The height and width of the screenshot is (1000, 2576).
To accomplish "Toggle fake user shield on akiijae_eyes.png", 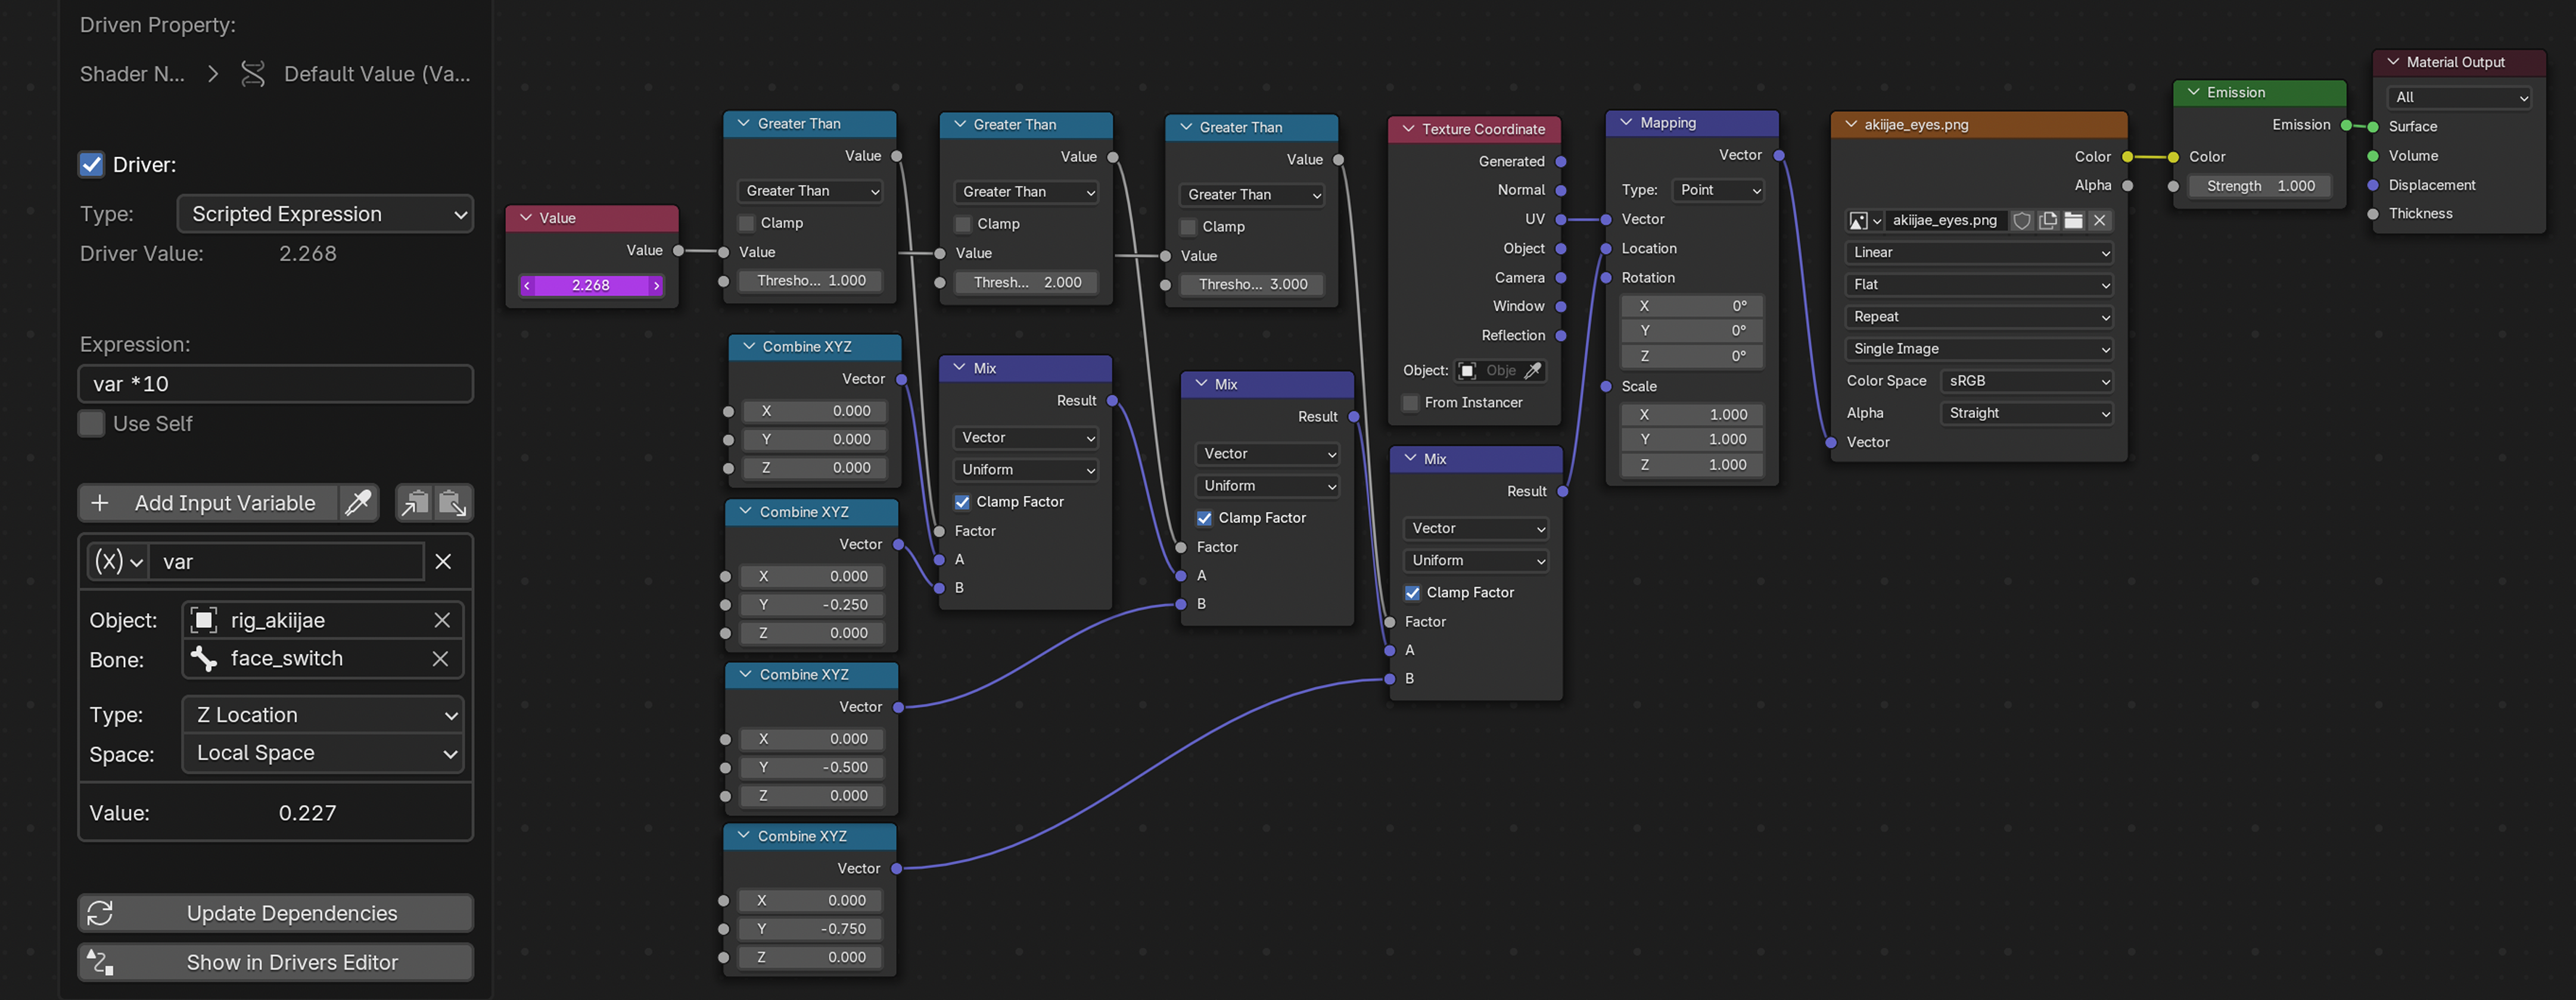I will coord(2022,221).
